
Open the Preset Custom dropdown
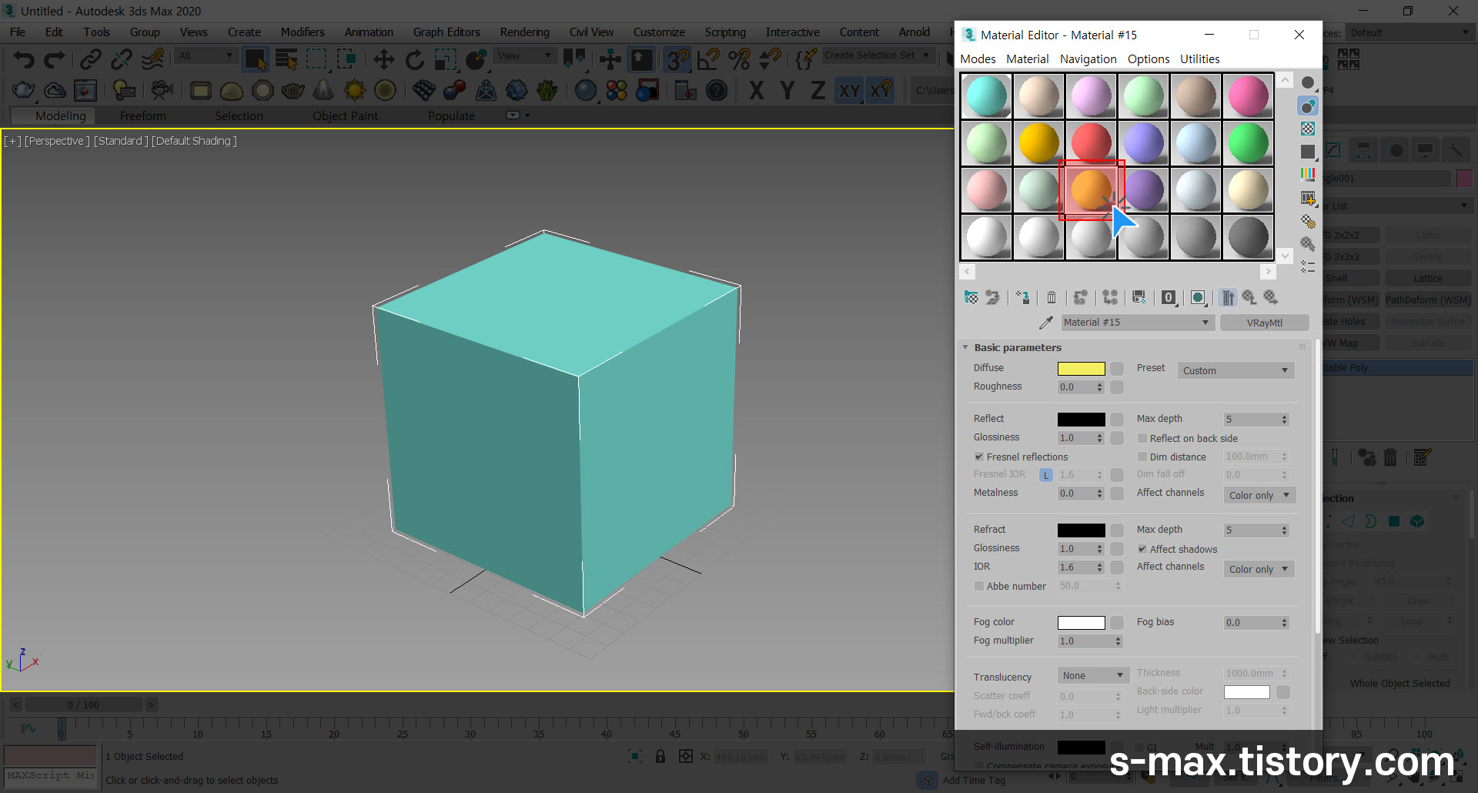pyautogui.click(x=1236, y=370)
